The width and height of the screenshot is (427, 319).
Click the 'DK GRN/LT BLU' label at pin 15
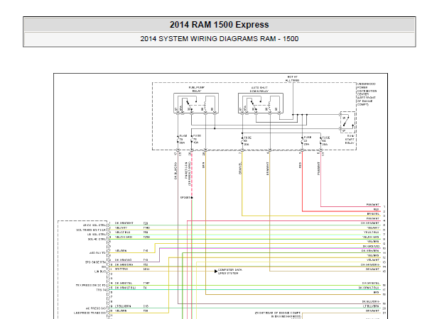(x=125, y=288)
